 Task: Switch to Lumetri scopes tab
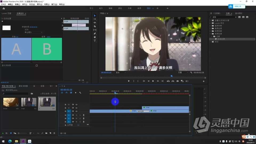(x=6, y=13)
